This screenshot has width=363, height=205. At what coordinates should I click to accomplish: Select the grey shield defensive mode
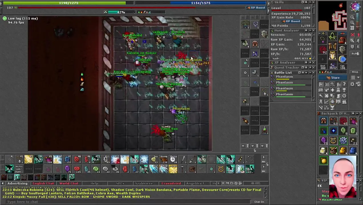(x=352, y=47)
